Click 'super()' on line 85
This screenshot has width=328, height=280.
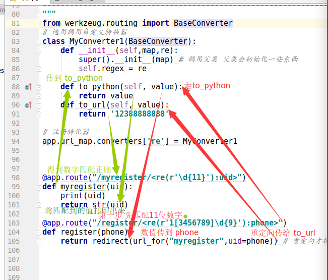(94, 60)
